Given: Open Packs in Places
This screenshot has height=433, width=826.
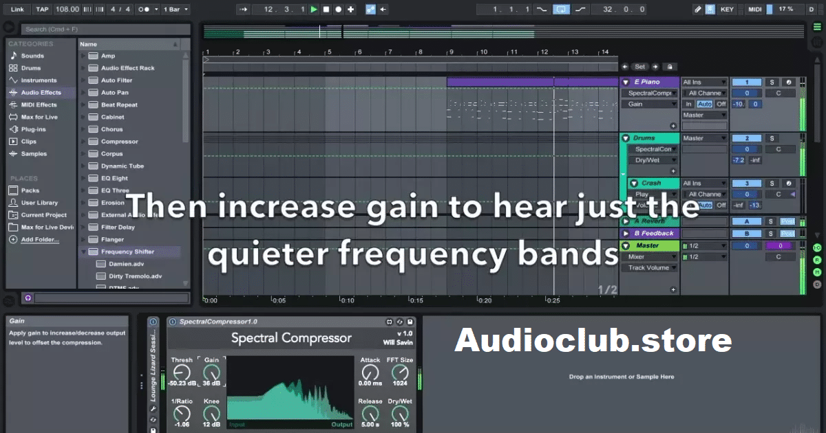Looking at the screenshot, I should click(x=30, y=190).
